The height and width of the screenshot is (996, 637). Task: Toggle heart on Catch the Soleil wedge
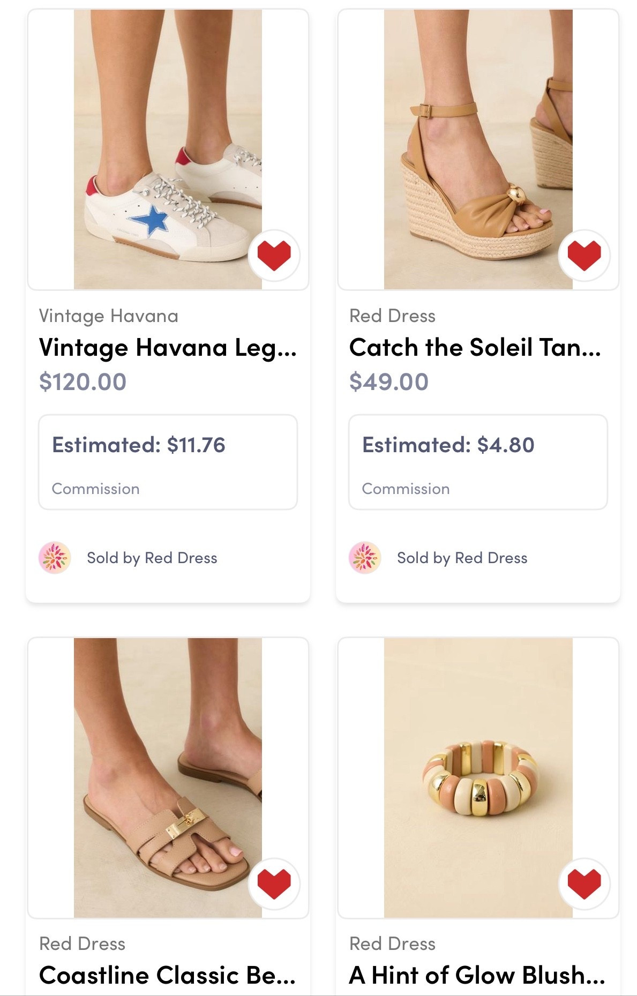click(584, 256)
